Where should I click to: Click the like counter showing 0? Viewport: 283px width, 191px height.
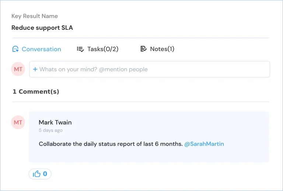tap(45, 174)
